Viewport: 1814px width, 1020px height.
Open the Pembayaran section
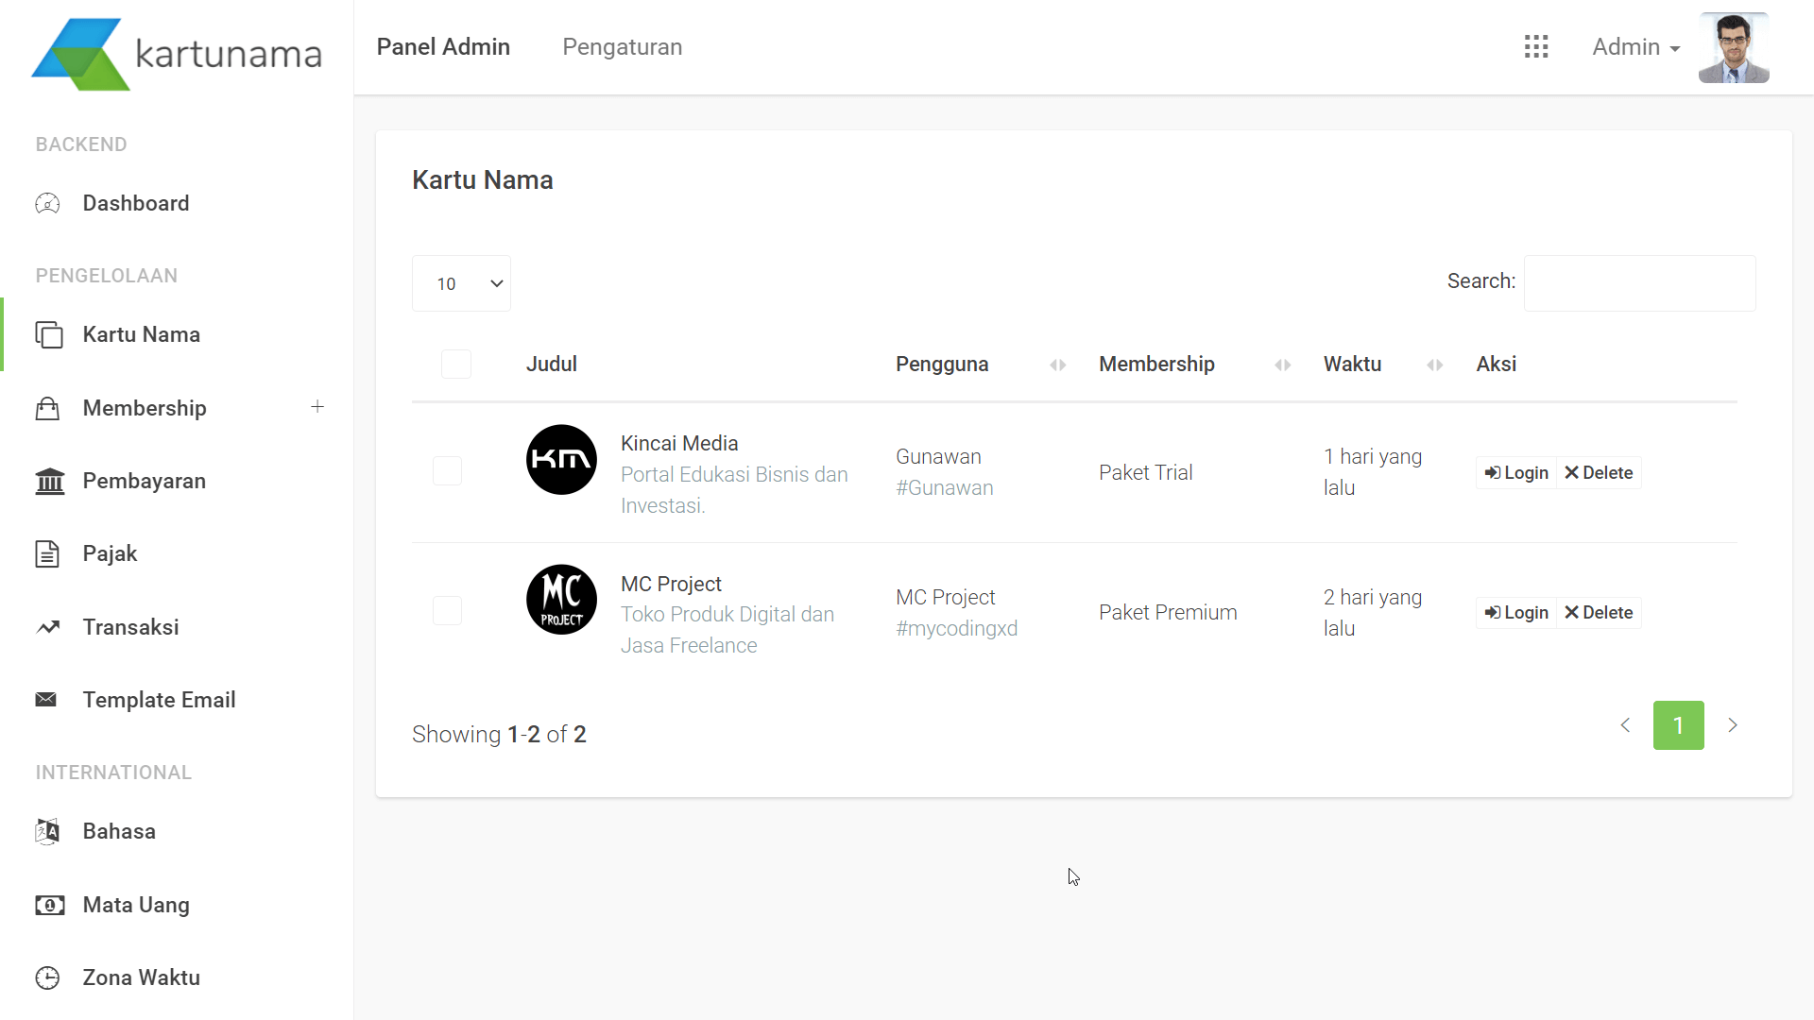click(x=144, y=481)
